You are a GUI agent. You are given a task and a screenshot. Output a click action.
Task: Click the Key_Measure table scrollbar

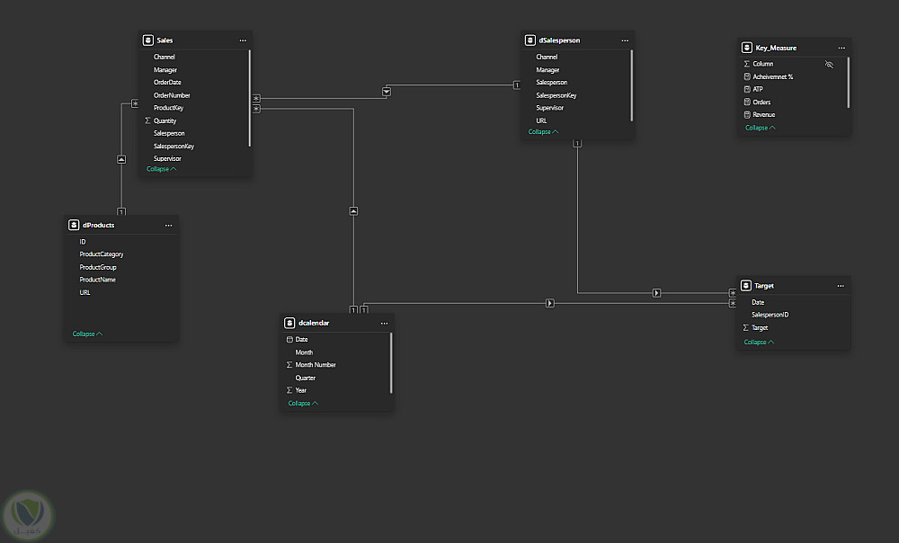click(848, 82)
